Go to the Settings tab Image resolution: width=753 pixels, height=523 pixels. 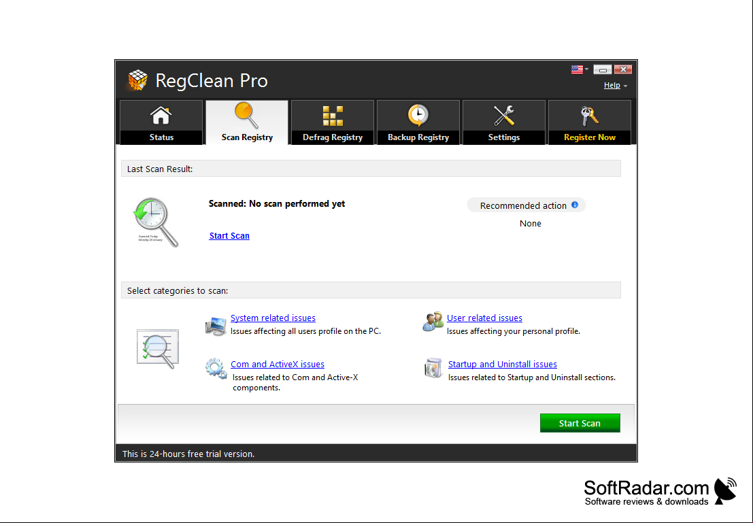pos(504,122)
